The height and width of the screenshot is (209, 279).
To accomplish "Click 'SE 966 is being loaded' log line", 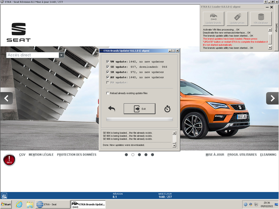I will pos(128,139).
